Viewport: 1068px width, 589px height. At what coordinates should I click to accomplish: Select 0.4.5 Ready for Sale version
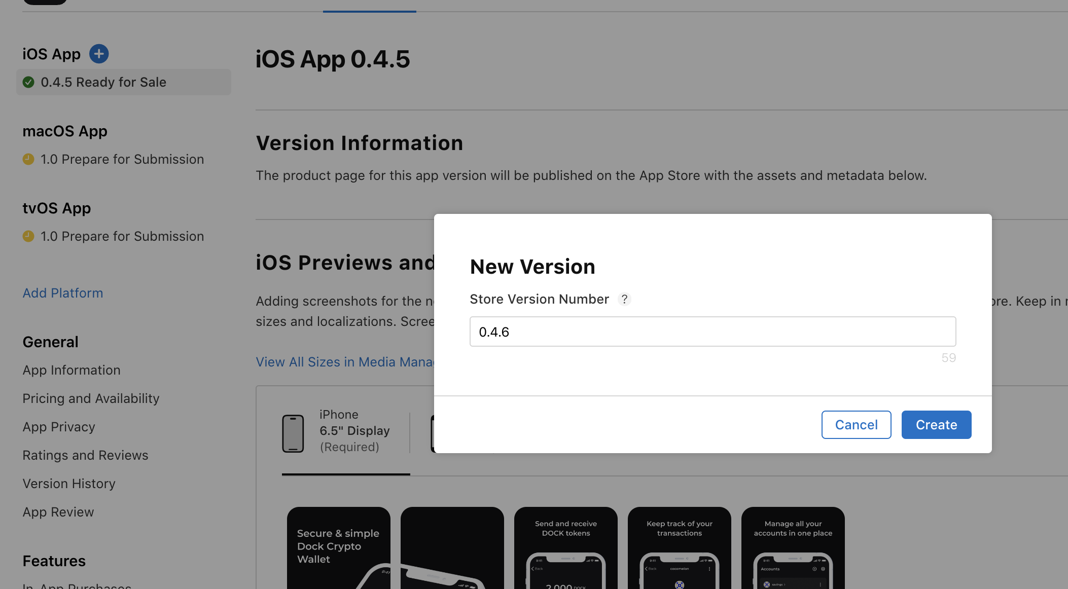tap(124, 82)
